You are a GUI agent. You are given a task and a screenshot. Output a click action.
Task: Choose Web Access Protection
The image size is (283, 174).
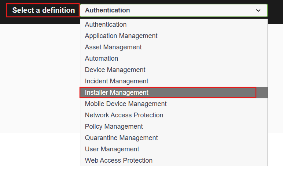118,160
